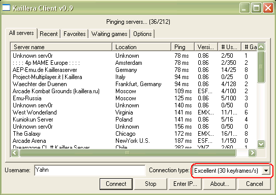Viewport: 276px width, 195px height.
Task: Click the 14/25 users value
Action: coord(228,70)
